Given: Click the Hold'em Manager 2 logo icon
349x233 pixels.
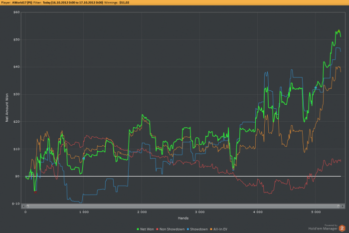Looking at the screenshot, I should [342, 228].
